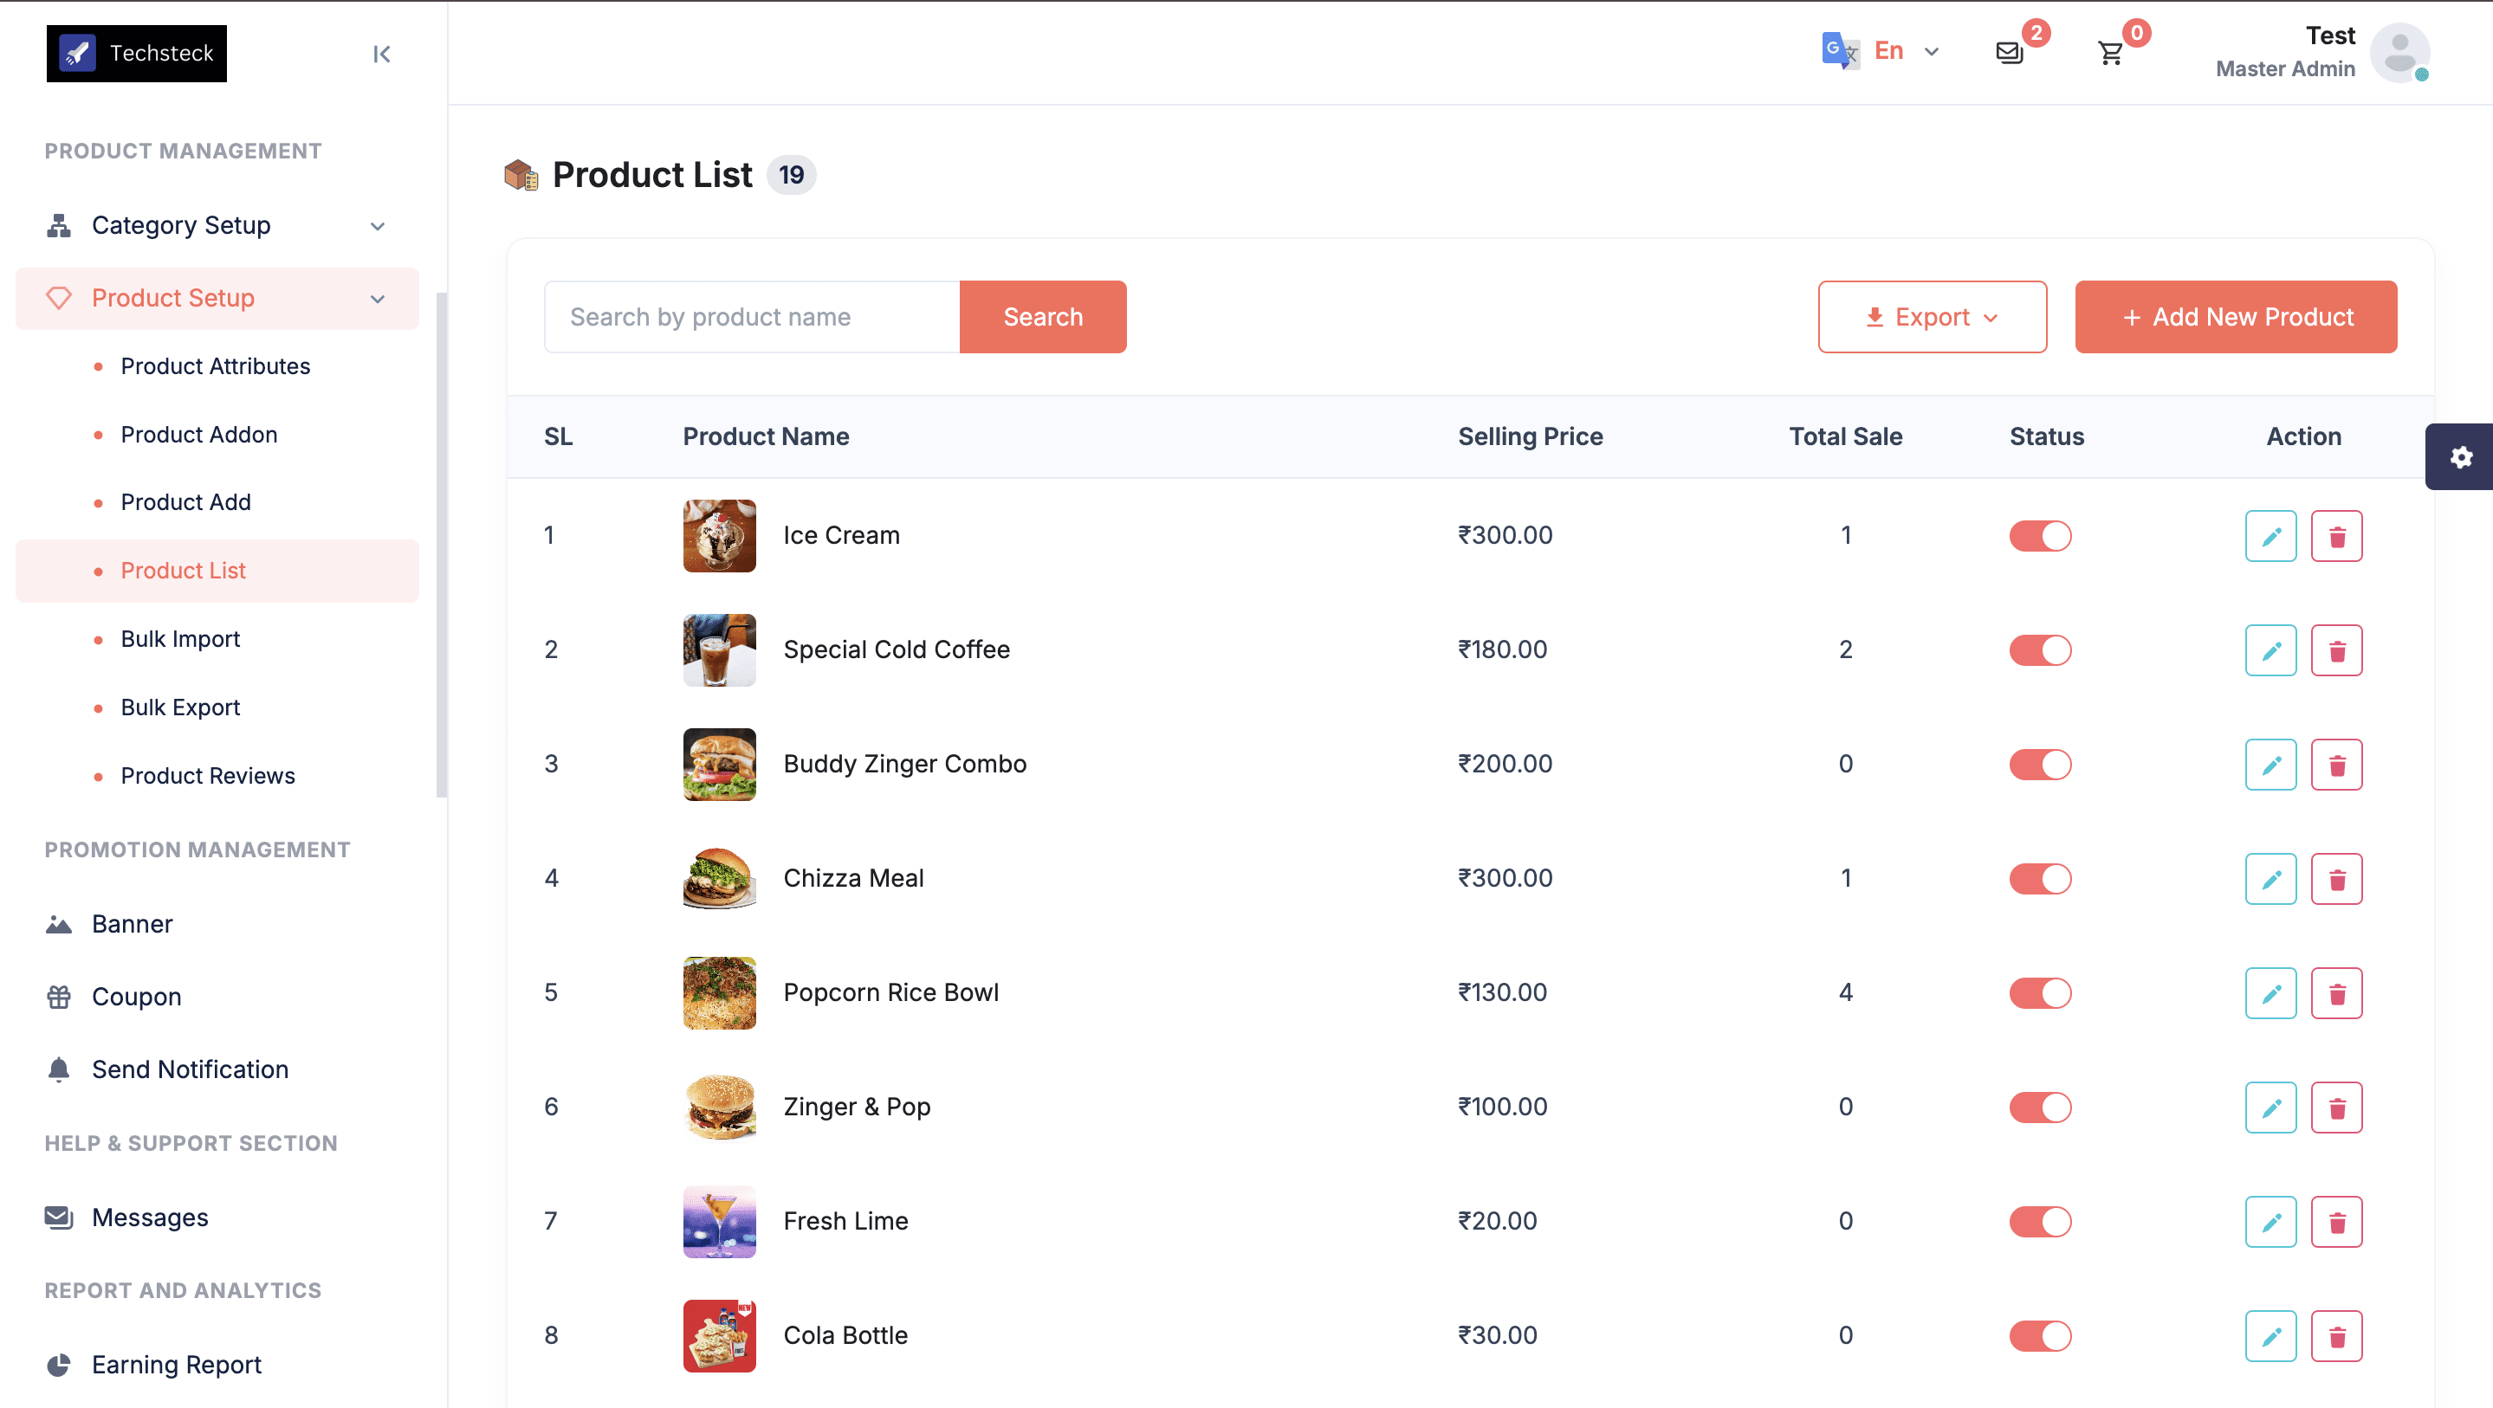Open Send Notification in sidebar

(x=190, y=1069)
